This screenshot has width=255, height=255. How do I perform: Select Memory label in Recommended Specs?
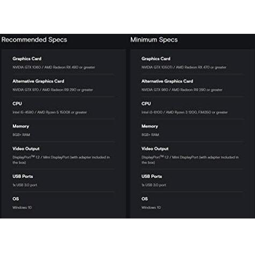coord(21,126)
